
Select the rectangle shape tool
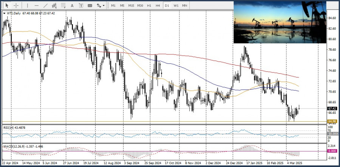[90, 6]
